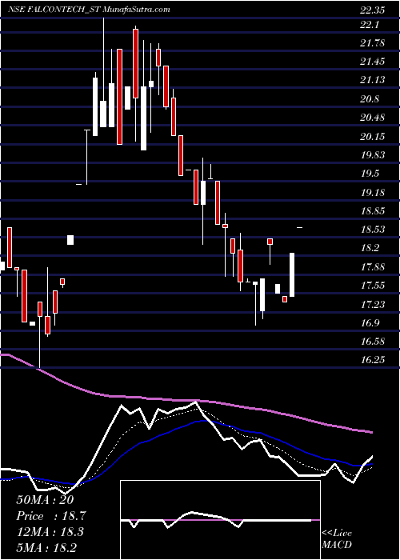
Task: Click the 21.45 price axis label
Action: pyautogui.click(x=372, y=62)
